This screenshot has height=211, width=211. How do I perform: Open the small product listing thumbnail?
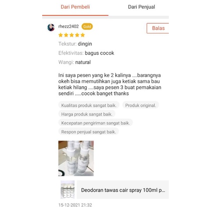[68, 189]
